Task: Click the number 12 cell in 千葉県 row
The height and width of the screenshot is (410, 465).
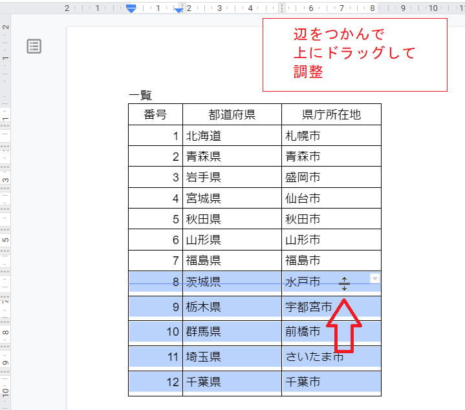Action: 155,384
